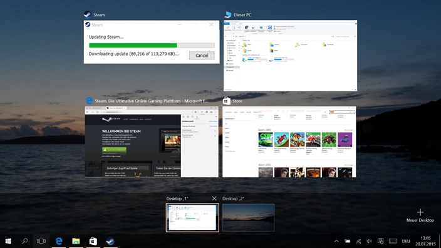Open the volume control in tray
Viewport: 441px width, 248px height.
370,241
